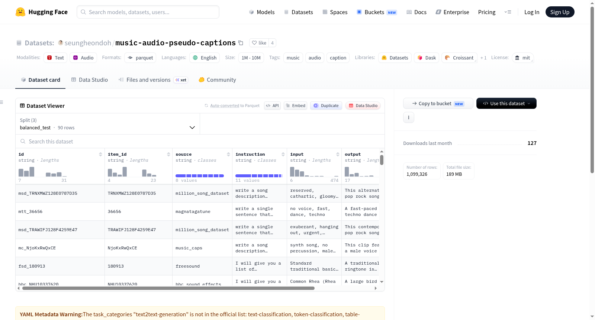
Task: Select the Text modality tag
Action: pos(55,58)
